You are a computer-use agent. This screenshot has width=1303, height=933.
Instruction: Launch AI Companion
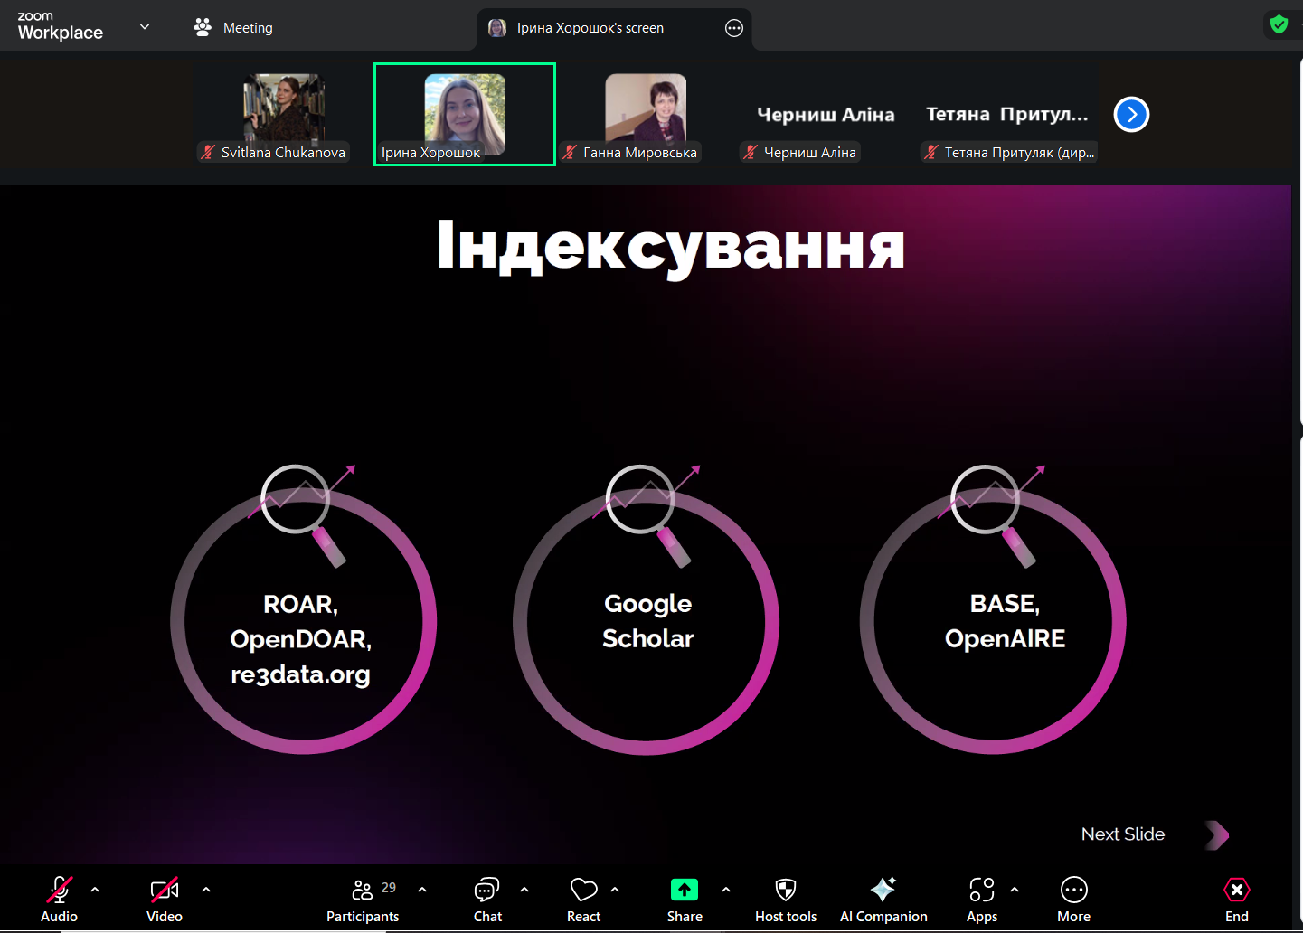pos(883,900)
